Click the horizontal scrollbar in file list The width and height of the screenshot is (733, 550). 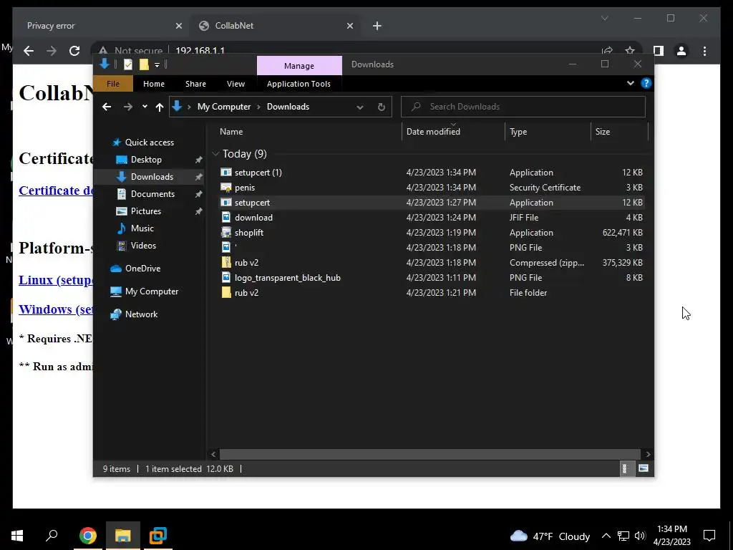(x=430, y=454)
